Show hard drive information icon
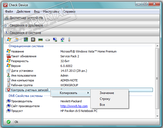The width and height of the screenshot is (163, 128). 48,40
